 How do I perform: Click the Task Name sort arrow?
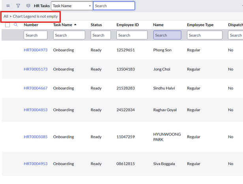click(x=75, y=25)
